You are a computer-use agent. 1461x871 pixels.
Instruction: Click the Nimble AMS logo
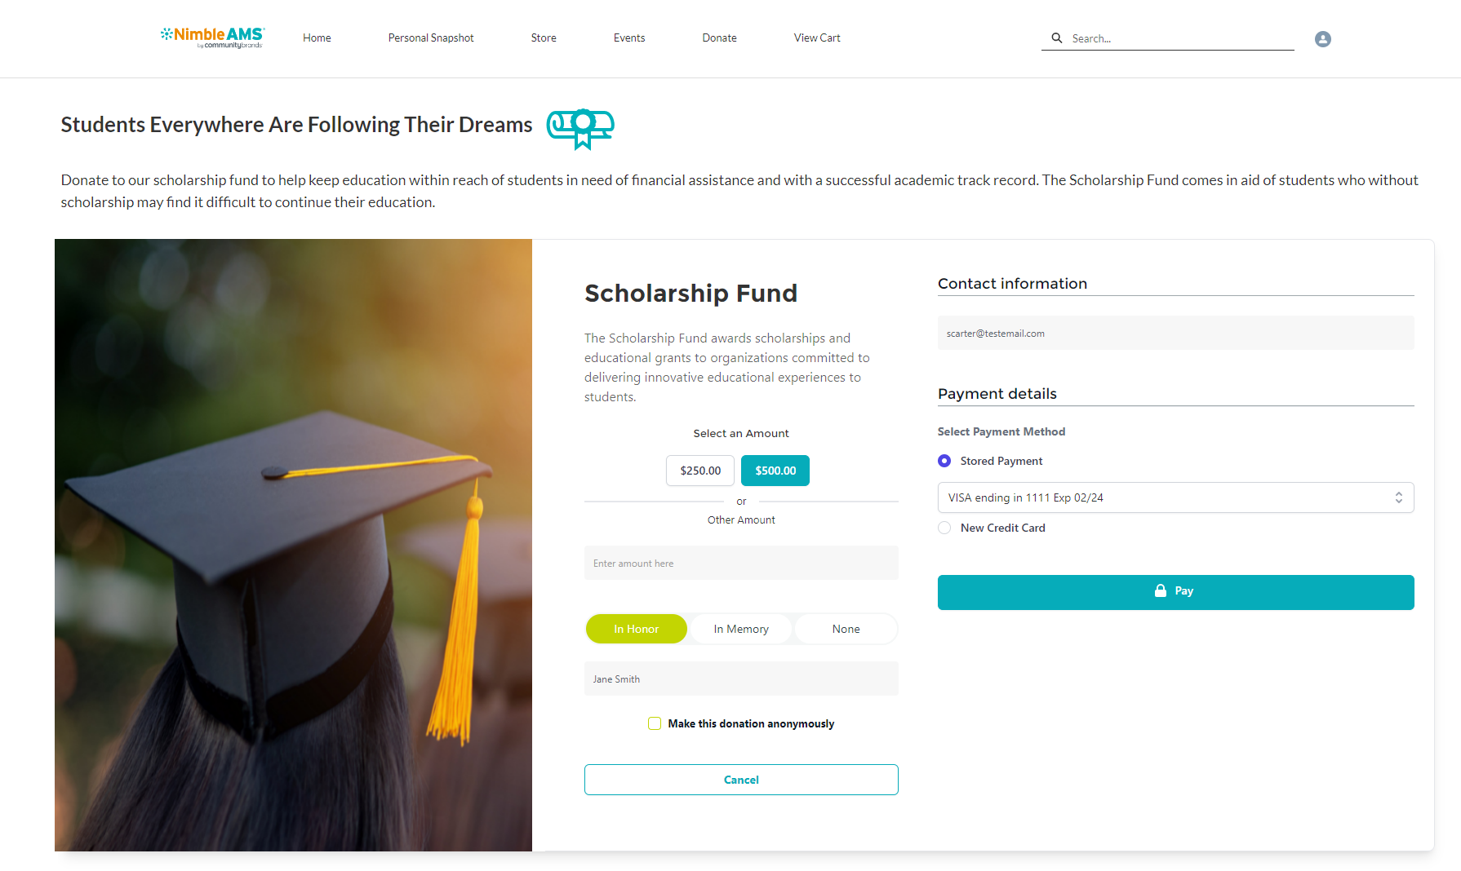212,37
